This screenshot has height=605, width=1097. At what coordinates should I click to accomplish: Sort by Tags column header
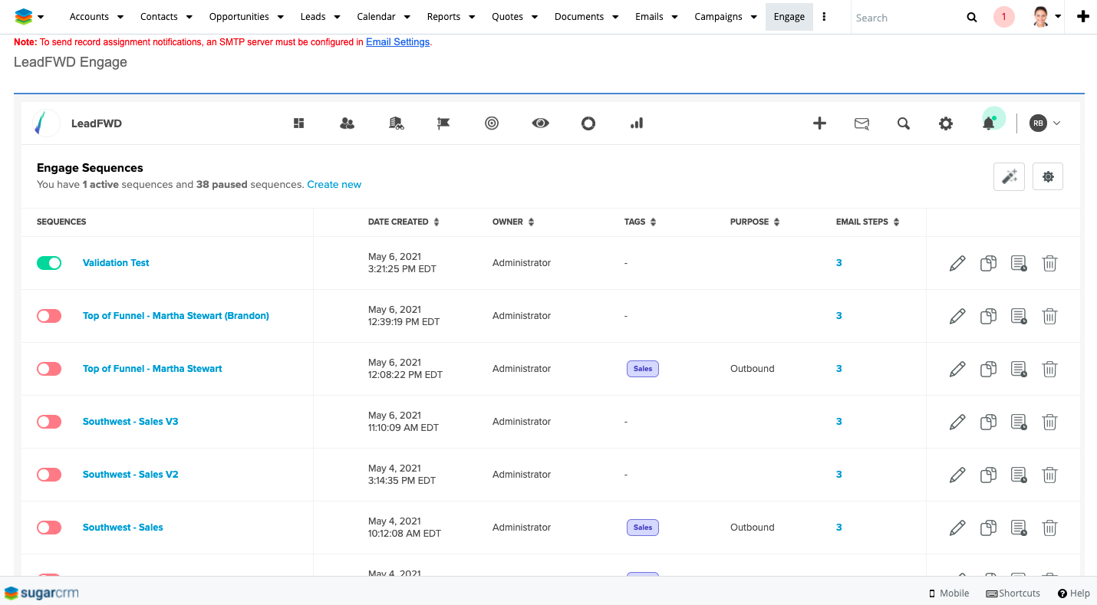(641, 222)
